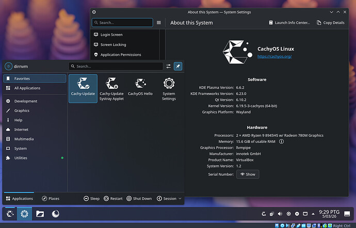Open the web browser from the taskbar
This screenshot has width=356, height=228.
[x=55, y=213]
